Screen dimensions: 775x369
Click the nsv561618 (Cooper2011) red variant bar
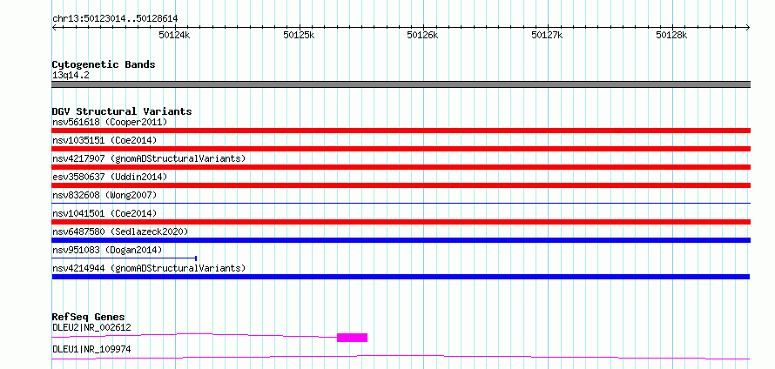[401, 131]
